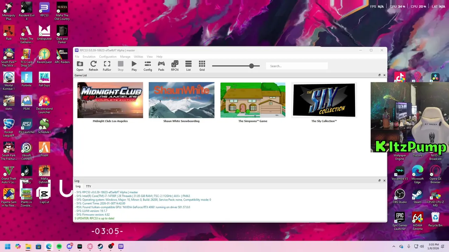449x252 pixels.
Task: Float the Log panel
Action: pyautogui.click(x=380, y=181)
